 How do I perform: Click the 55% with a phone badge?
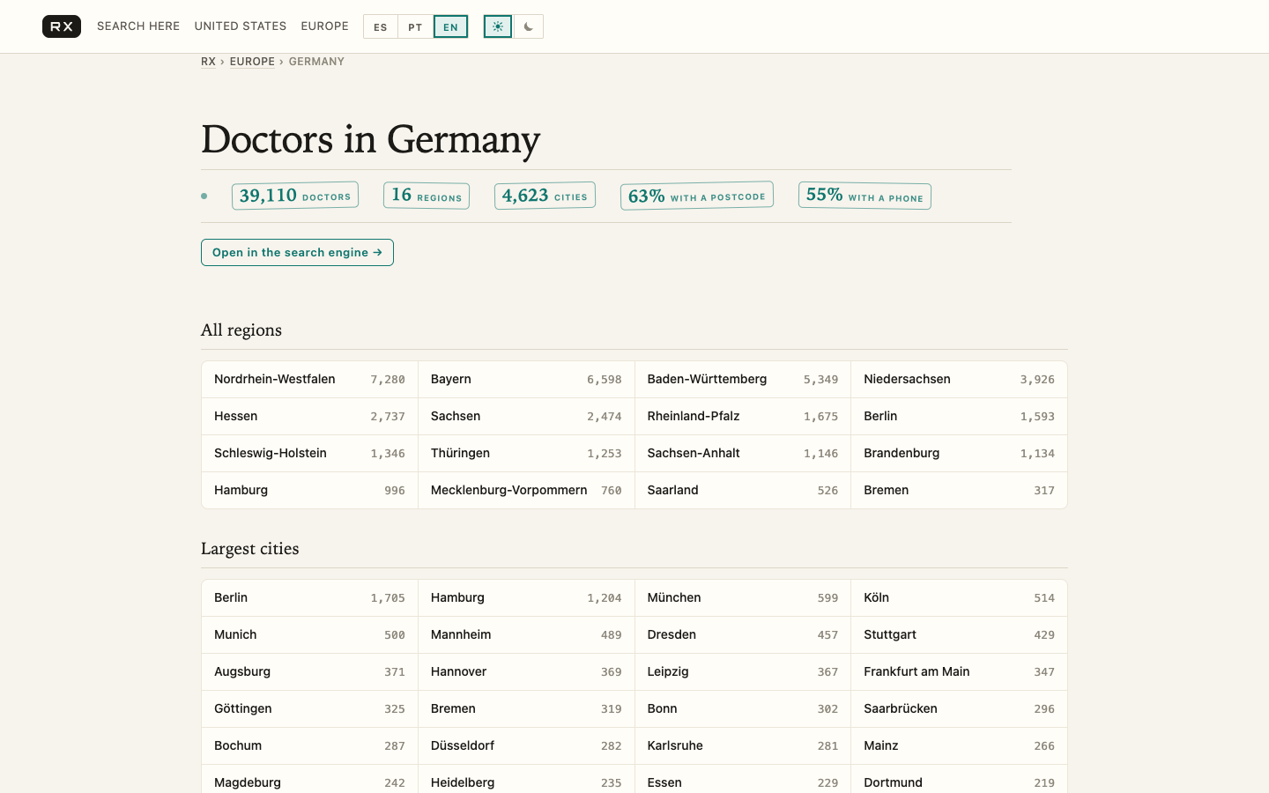(865, 196)
